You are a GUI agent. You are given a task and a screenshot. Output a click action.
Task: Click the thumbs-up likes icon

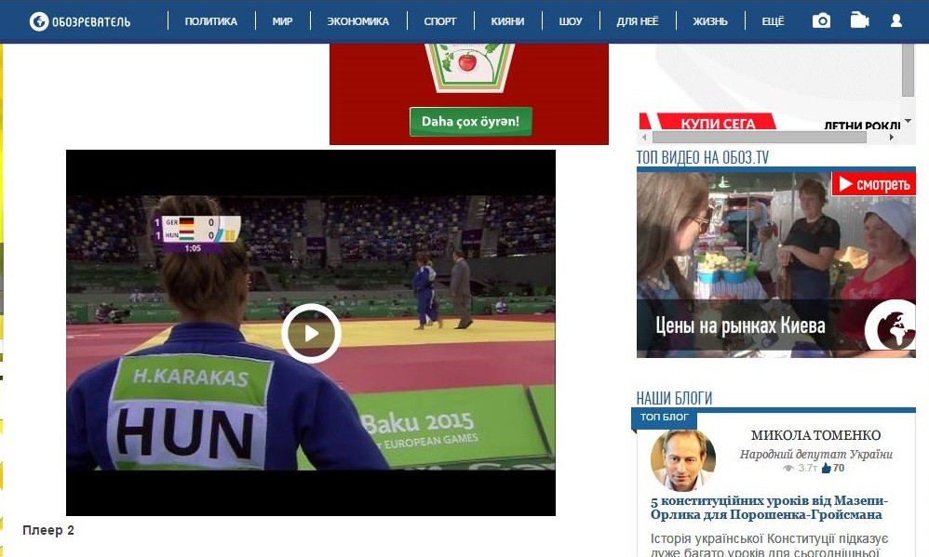point(826,469)
